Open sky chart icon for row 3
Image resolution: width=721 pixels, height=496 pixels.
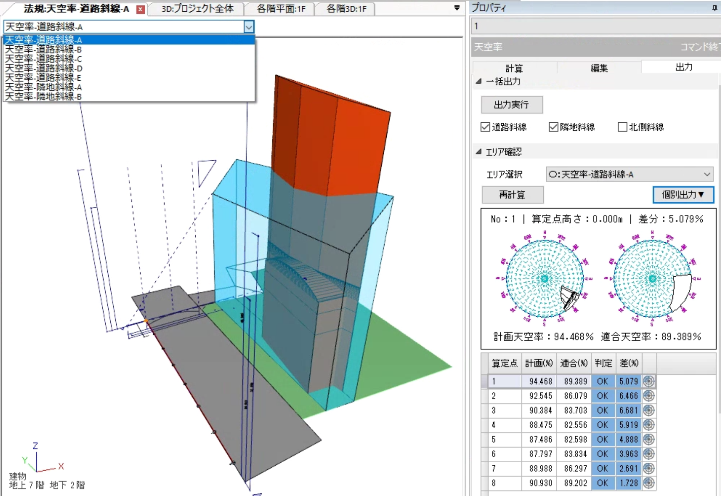[649, 410]
